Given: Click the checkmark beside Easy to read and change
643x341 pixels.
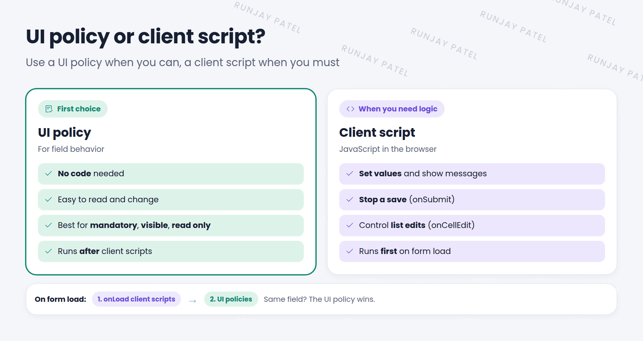Looking at the screenshot, I should pos(49,200).
